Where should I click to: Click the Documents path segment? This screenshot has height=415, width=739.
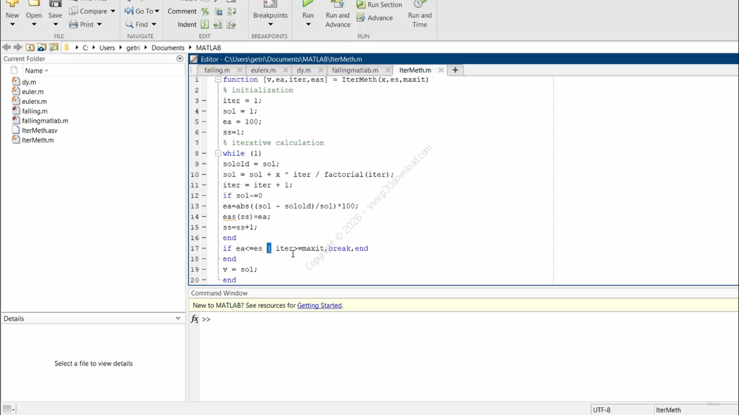pos(167,48)
